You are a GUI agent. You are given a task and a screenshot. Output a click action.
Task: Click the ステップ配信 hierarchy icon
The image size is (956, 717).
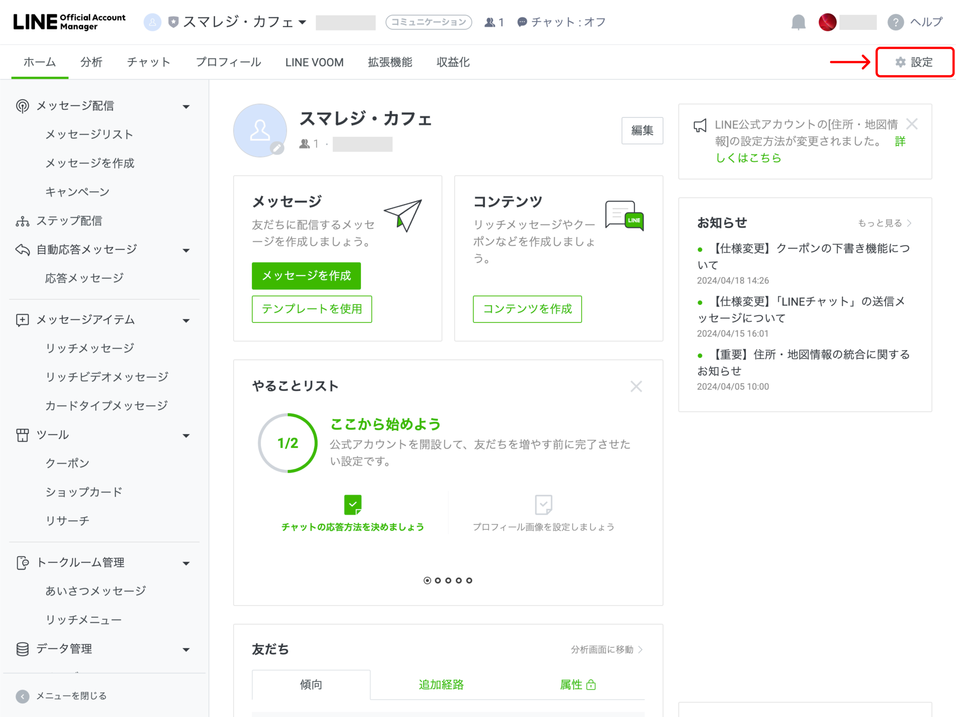pos(22,221)
